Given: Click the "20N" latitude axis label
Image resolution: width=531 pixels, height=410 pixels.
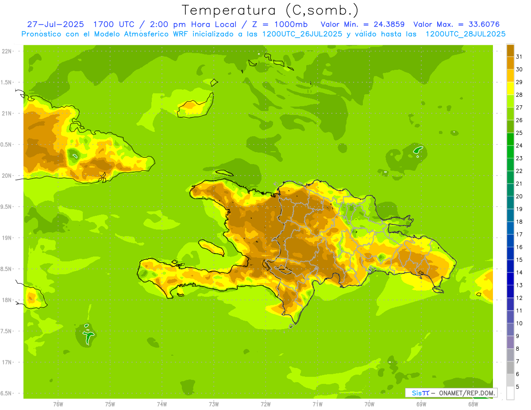Looking at the screenshot, I should pyautogui.click(x=7, y=176).
